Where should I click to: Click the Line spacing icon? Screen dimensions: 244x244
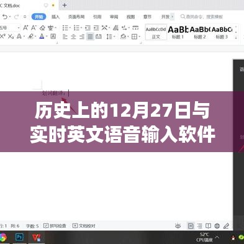pos(109,37)
